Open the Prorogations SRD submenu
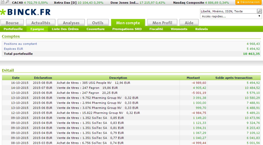Screen dimensions: 263x145 click(127, 29)
